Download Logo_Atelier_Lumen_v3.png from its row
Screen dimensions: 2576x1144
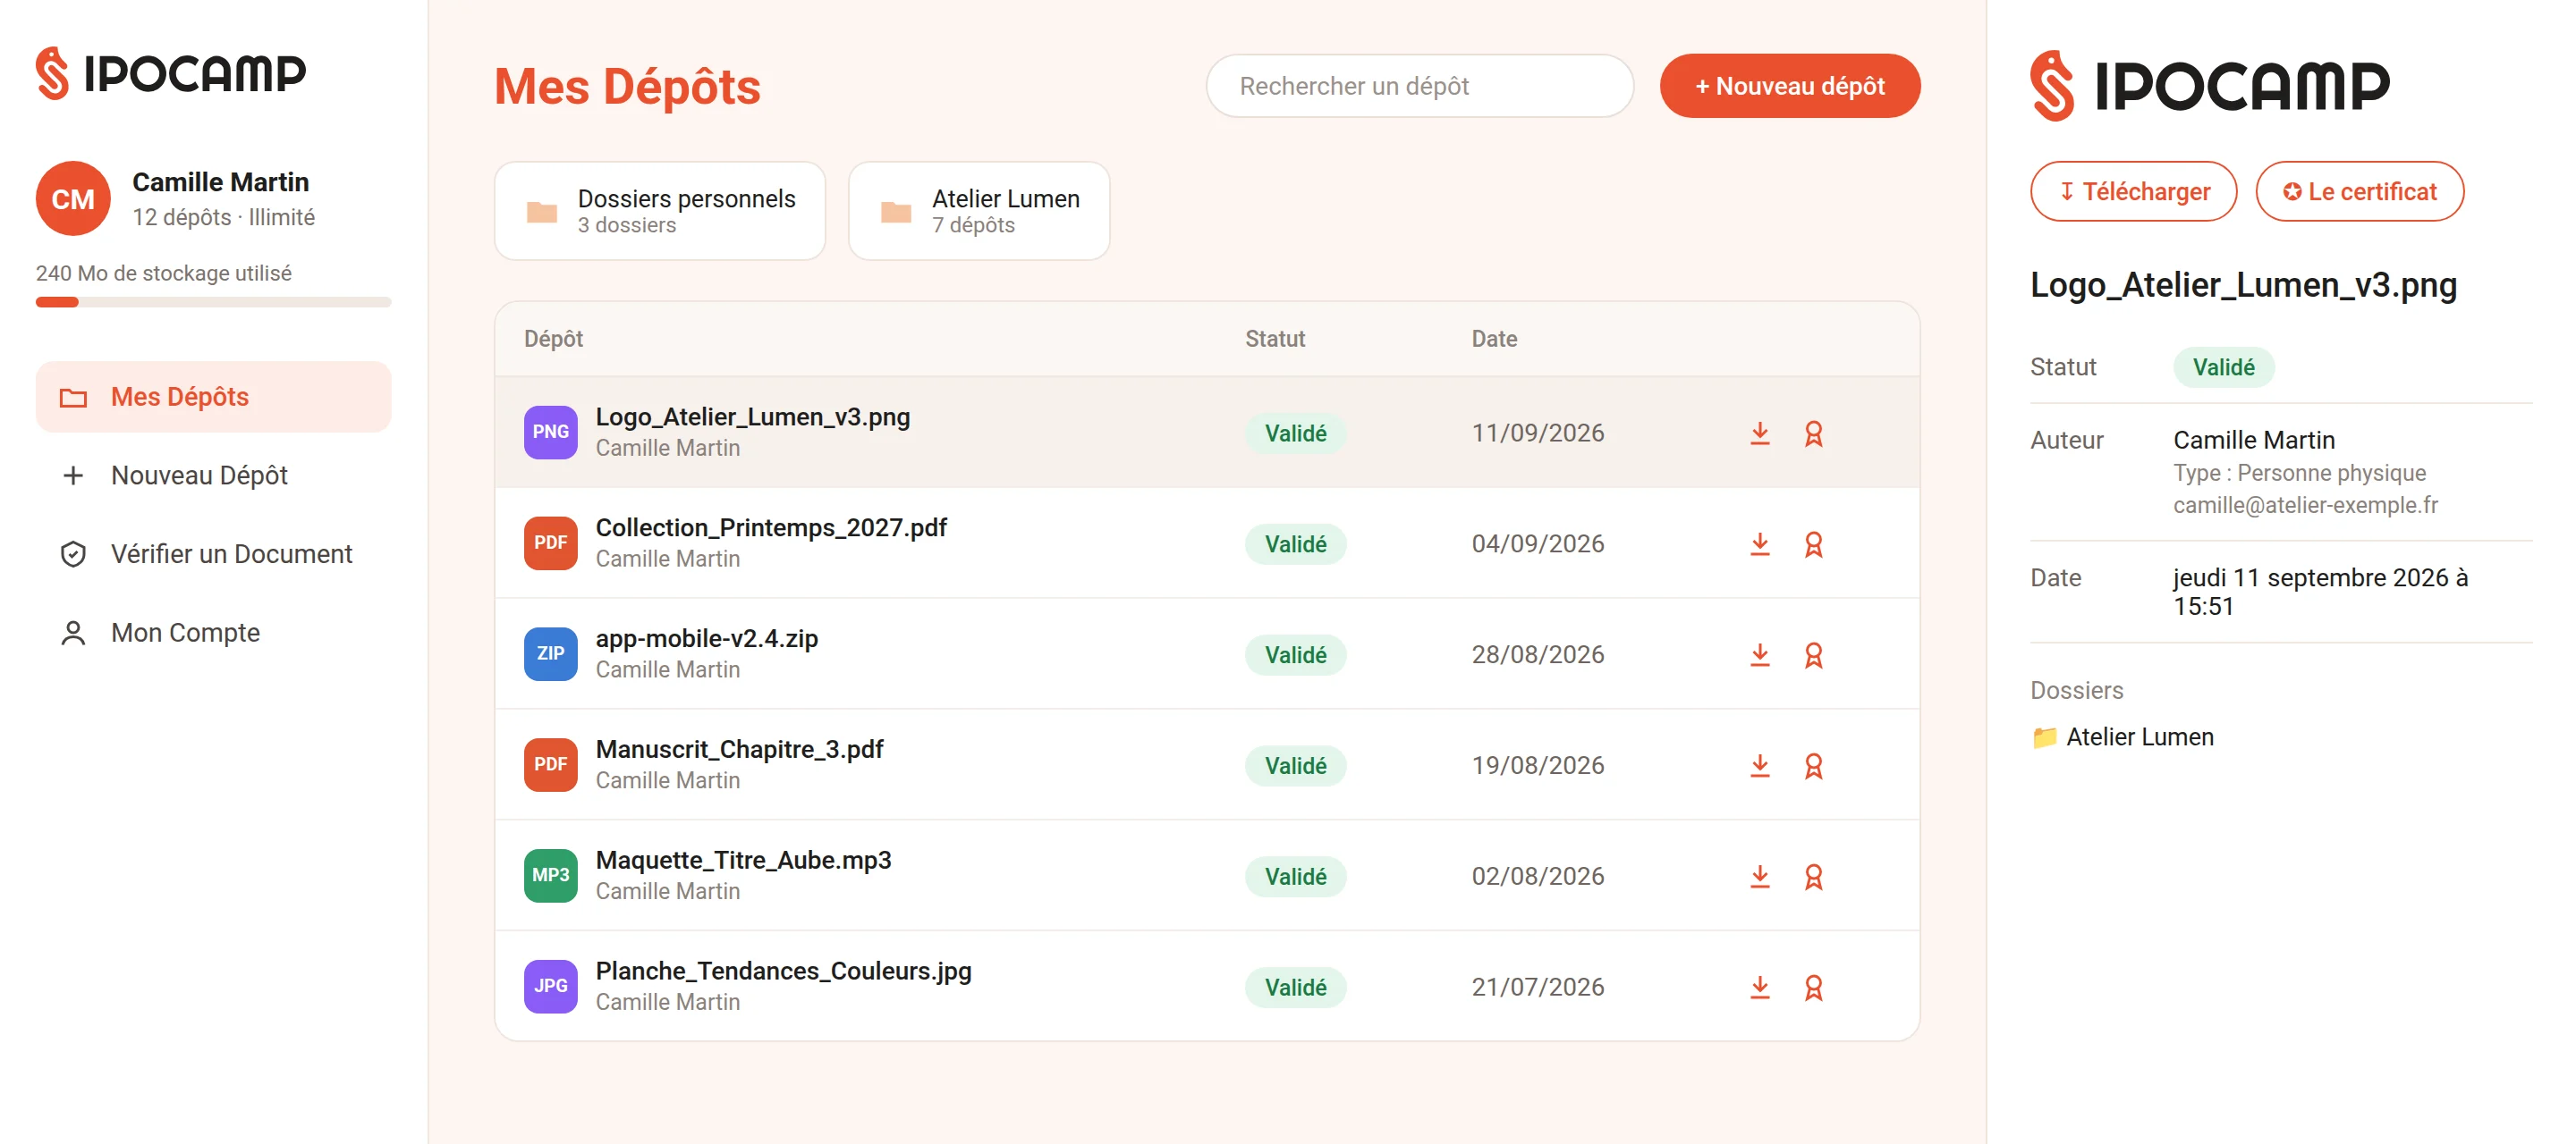[1760, 433]
